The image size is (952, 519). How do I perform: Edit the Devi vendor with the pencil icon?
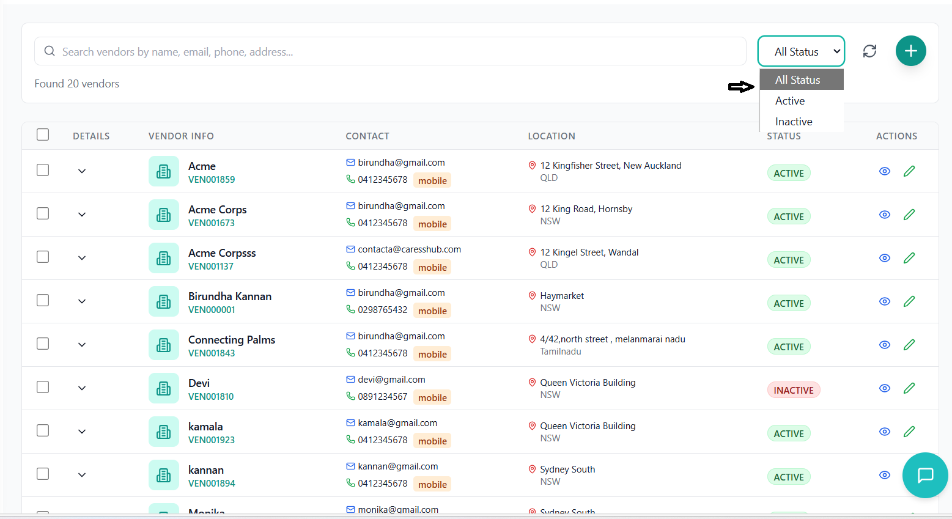(x=909, y=388)
